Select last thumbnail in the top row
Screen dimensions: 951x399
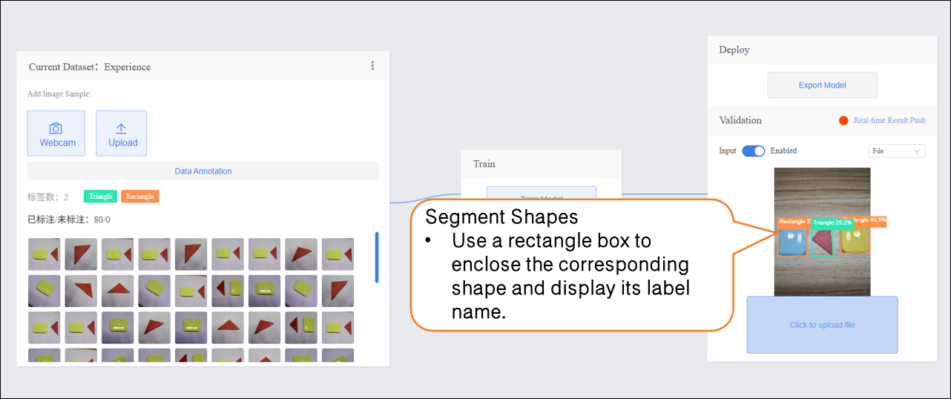click(338, 254)
